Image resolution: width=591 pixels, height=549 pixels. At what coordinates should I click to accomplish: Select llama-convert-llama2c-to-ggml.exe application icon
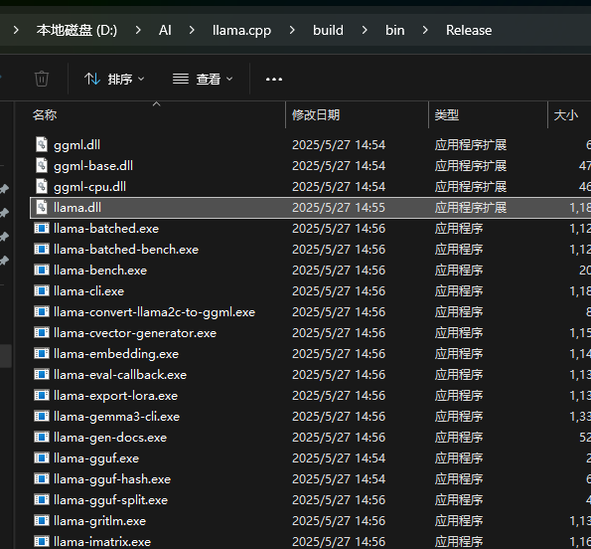point(42,311)
